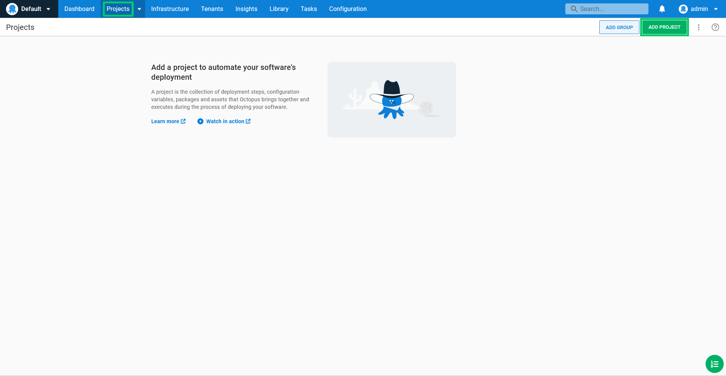Click the admin user avatar icon
The height and width of the screenshot is (376, 726).
[x=683, y=9]
